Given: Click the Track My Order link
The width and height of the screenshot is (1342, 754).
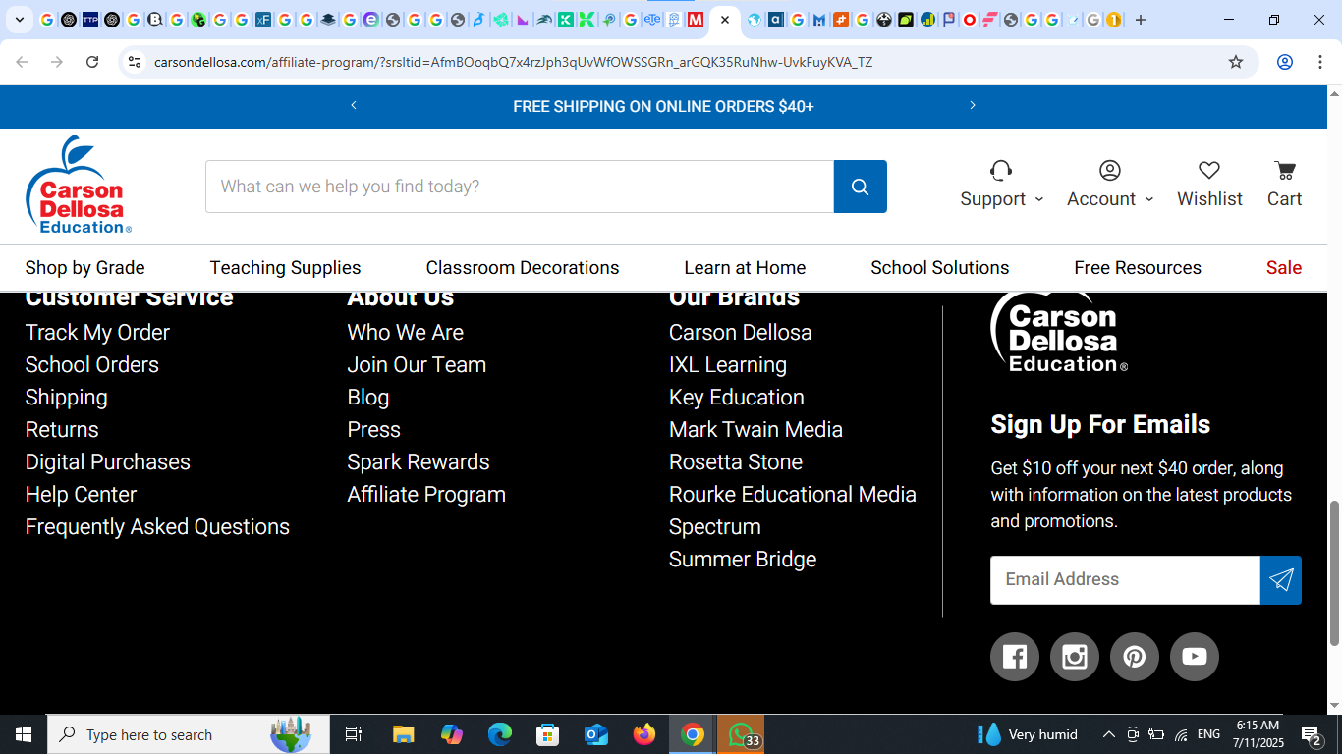Looking at the screenshot, I should coord(97,333).
